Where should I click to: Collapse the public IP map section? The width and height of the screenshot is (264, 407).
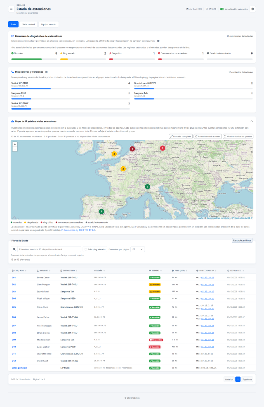[x=251, y=121]
